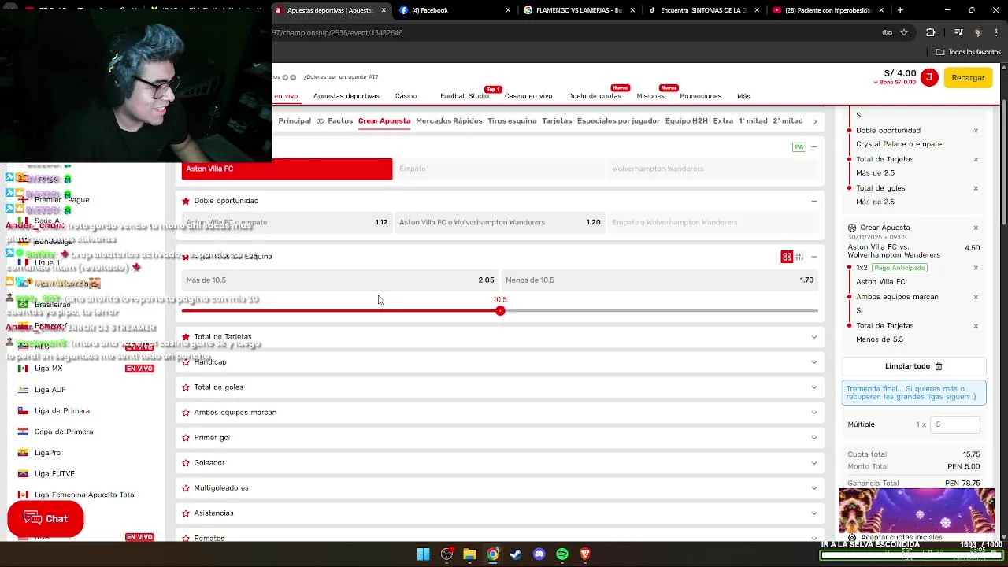Favorite the Multigoleadores market star
Viewport: 1008px width, 567px height.
pyautogui.click(x=186, y=488)
